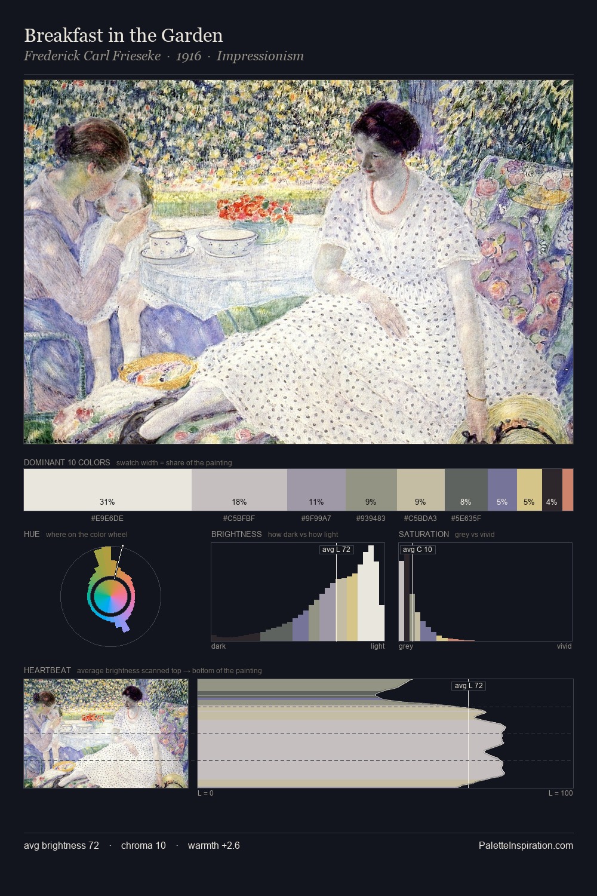Click the small painting thumbnail in Heartbeat section
This screenshot has height=896, width=597.
click(106, 734)
